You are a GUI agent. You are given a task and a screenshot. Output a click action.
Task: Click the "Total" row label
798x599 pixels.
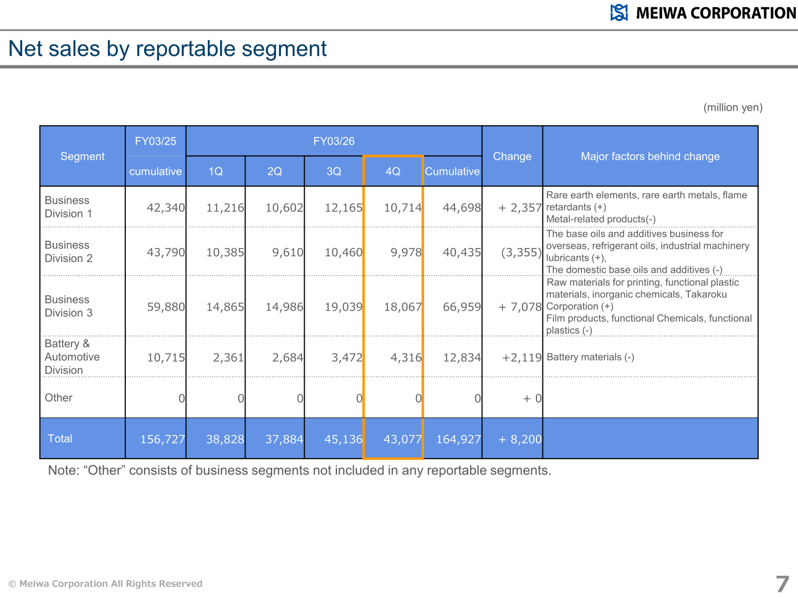tap(60, 439)
